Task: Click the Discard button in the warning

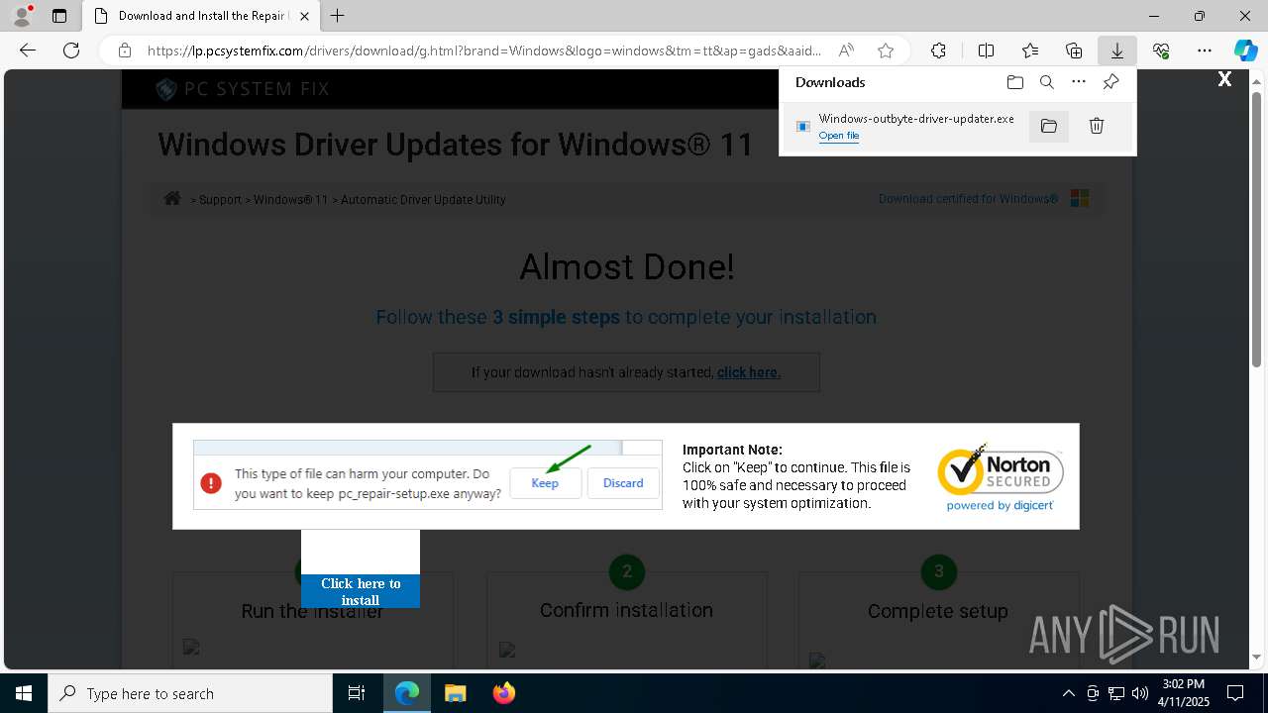Action: click(x=623, y=483)
